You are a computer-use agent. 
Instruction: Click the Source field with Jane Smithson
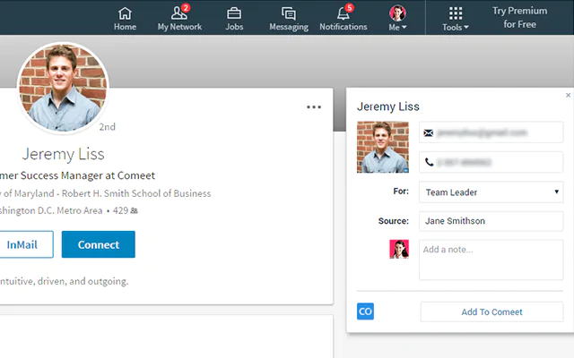point(491,221)
